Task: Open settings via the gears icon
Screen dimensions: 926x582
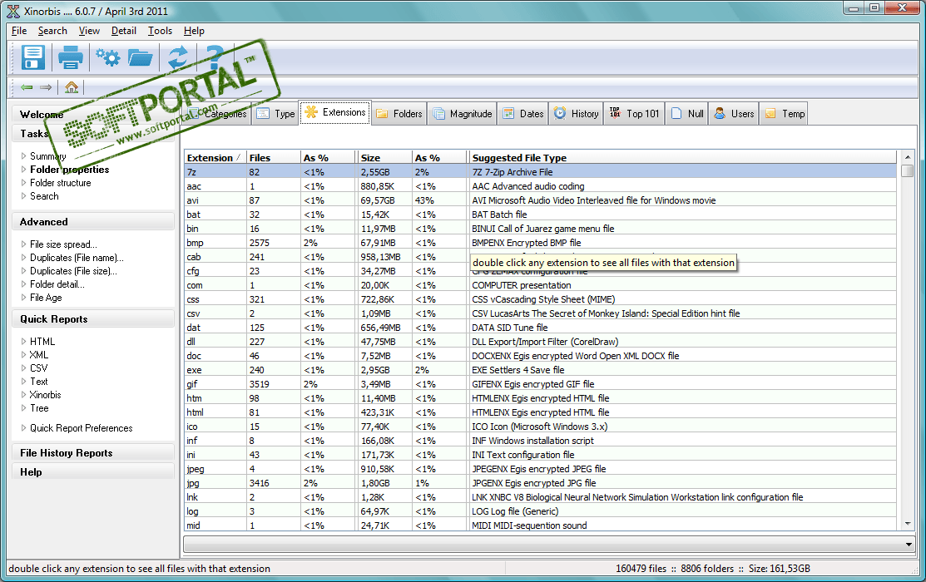Action: pos(108,57)
